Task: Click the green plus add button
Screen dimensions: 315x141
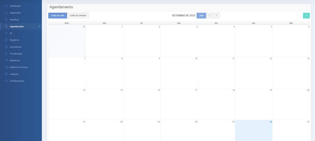Action: tap(306, 16)
